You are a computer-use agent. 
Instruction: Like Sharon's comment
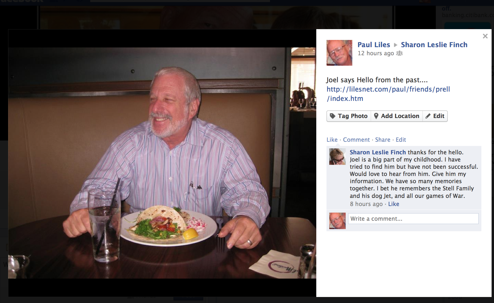coord(394,204)
